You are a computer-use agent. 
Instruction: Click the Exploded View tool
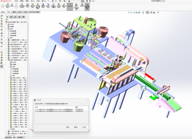64,6
